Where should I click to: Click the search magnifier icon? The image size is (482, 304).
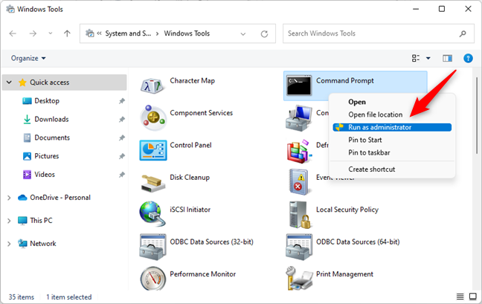click(463, 33)
